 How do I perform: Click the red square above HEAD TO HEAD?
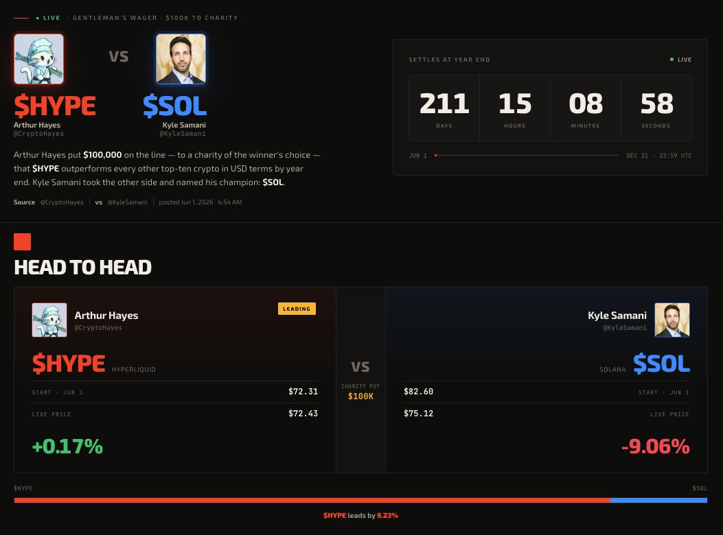pos(22,241)
